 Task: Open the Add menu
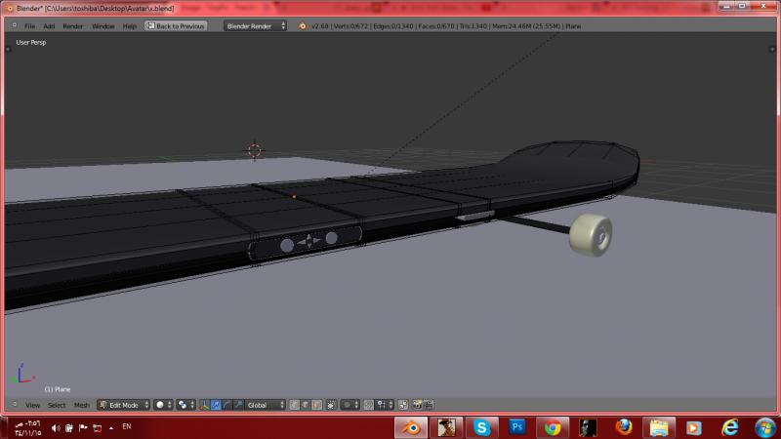pos(49,26)
